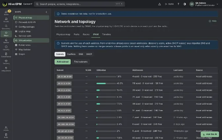Collapse the Maps side panel
Viewport: 222px width, 140px height.
click(47, 12)
